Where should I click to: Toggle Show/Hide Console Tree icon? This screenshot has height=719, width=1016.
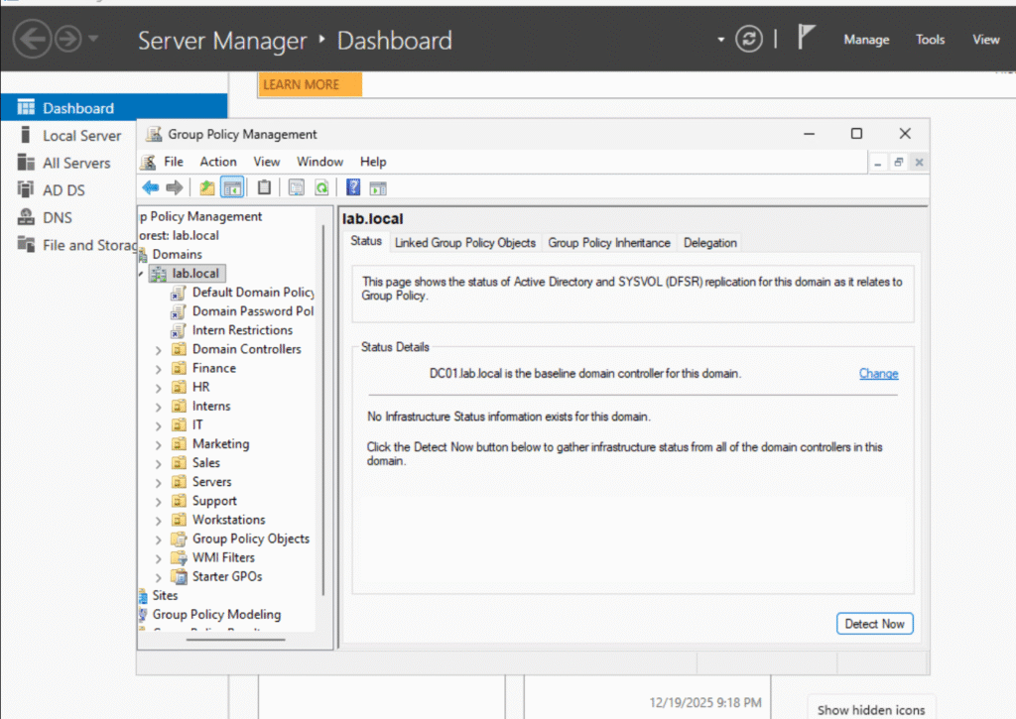click(232, 187)
